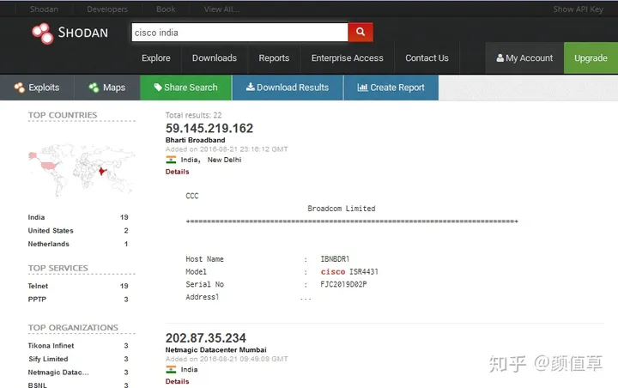Click Show API Key link
Screen dimensions: 618x388
[x=579, y=9]
